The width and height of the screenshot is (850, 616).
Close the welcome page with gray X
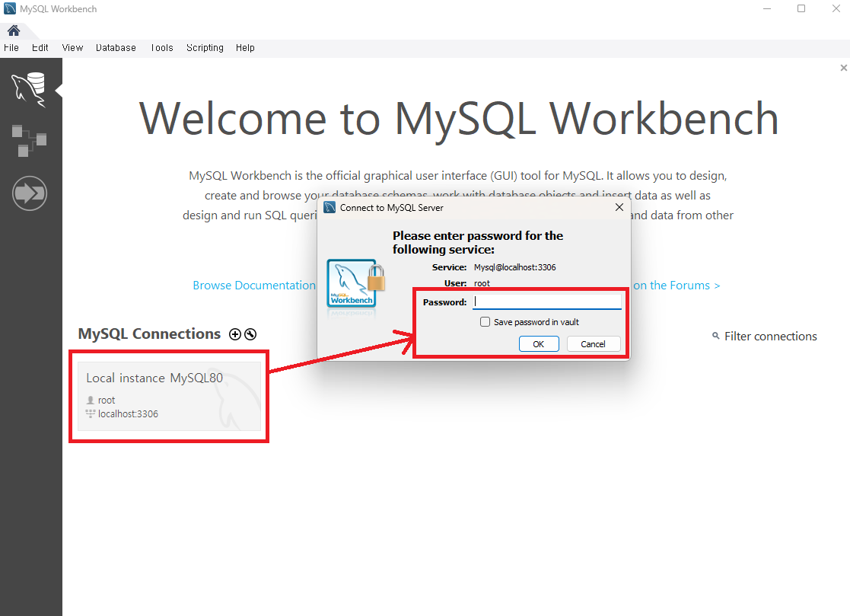[x=843, y=68]
